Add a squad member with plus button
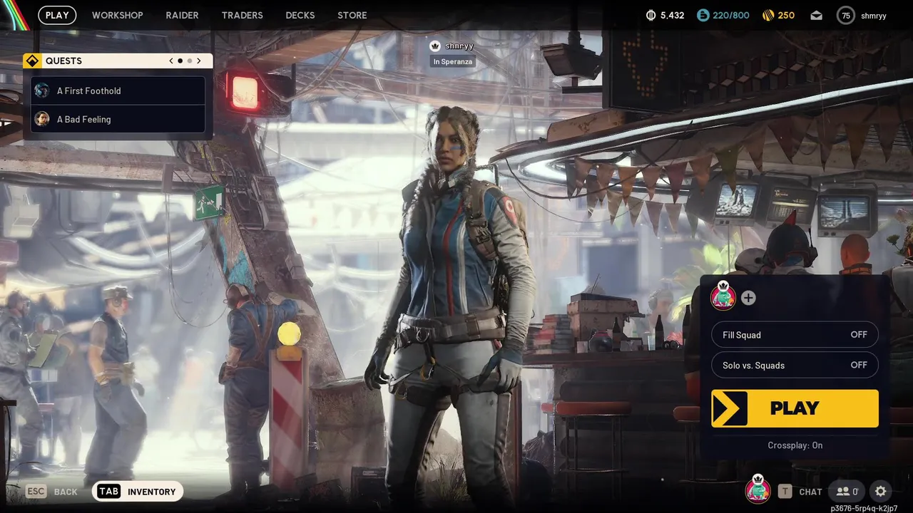 click(x=748, y=298)
